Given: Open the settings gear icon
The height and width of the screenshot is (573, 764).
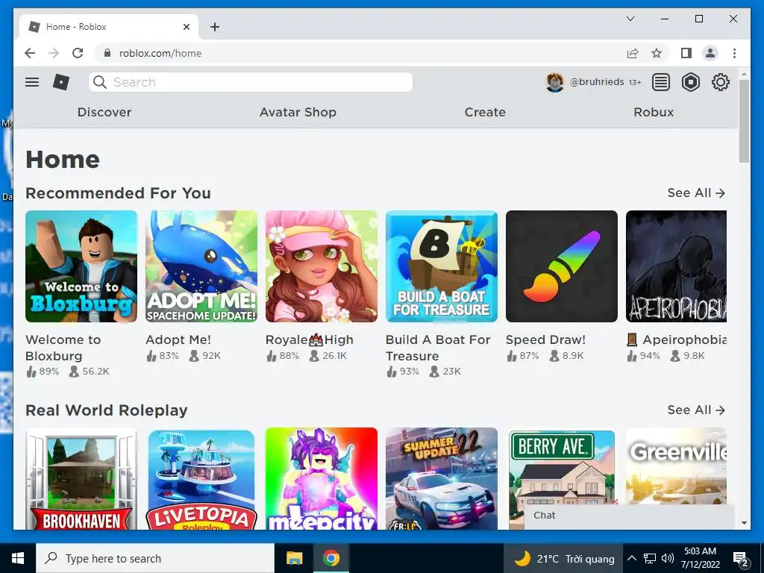Looking at the screenshot, I should pos(720,82).
